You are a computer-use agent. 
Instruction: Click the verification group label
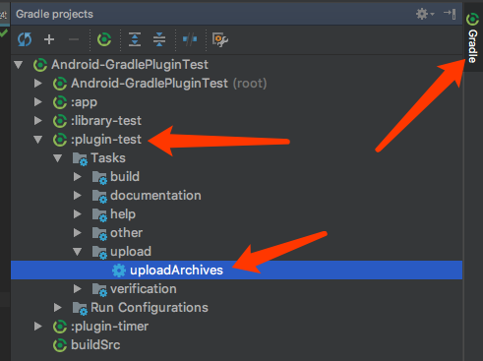[x=144, y=289]
